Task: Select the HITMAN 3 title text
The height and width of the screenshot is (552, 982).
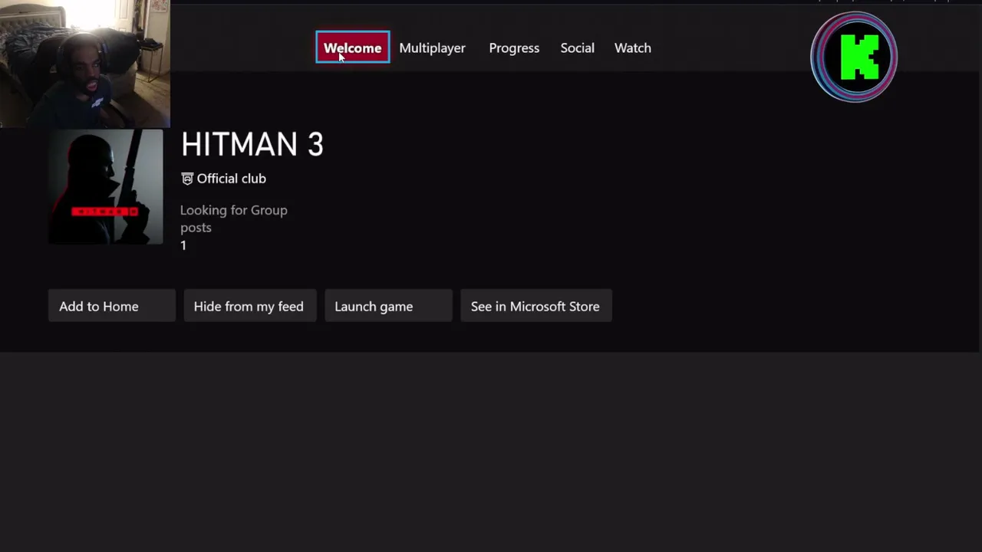Action: [x=252, y=144]
